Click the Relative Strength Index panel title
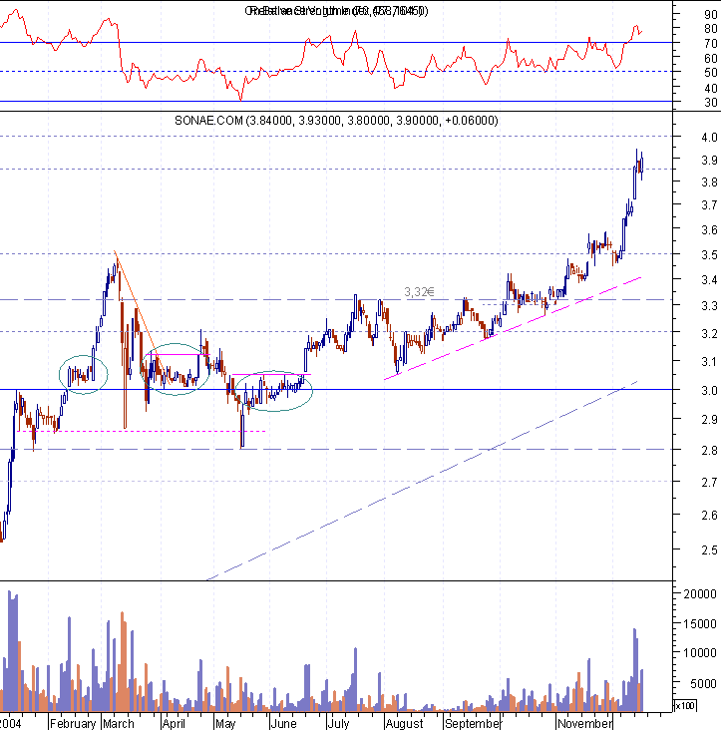This screenshot has height=730, width=721. pyautogui.click(x=336, y=11)
